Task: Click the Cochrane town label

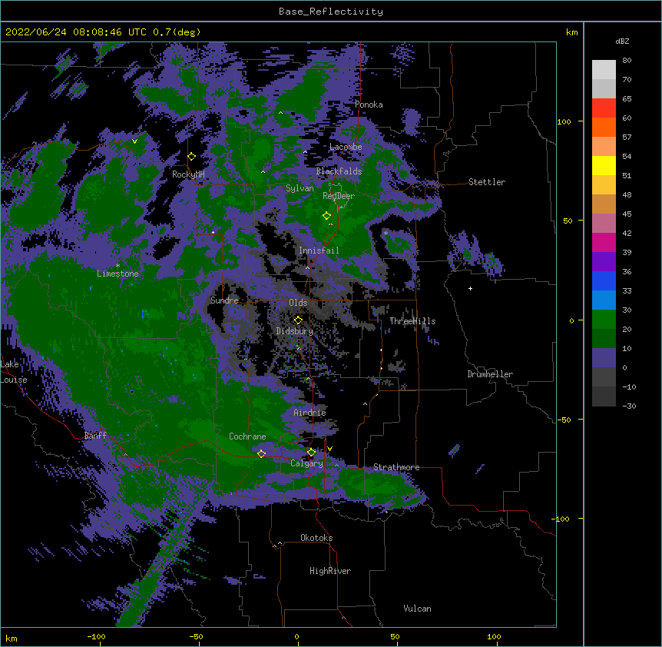Action: pos(247,436)
